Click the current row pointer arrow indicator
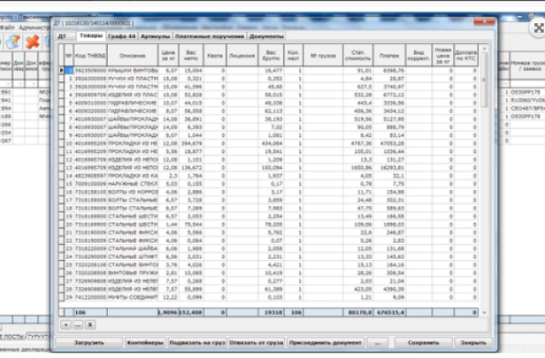Viewport: 545px width, 358px height. click(x=62, y=70)
